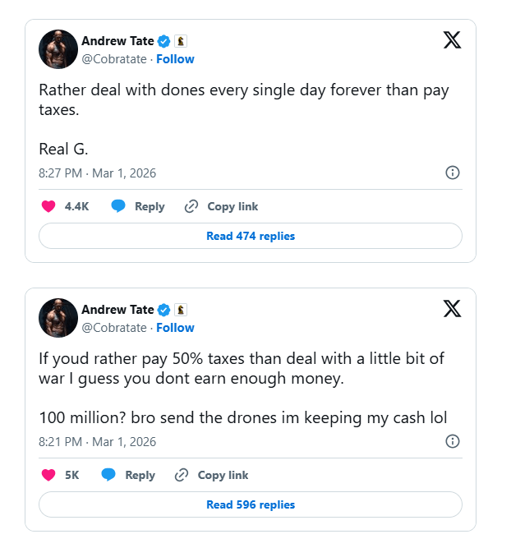
Task: Open the info icon on the second tweet
Action: (x=452, y=441)
